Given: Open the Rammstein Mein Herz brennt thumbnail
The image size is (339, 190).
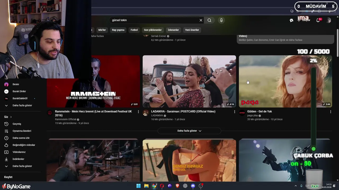Looking at the screenshot, I should point(93,81).
